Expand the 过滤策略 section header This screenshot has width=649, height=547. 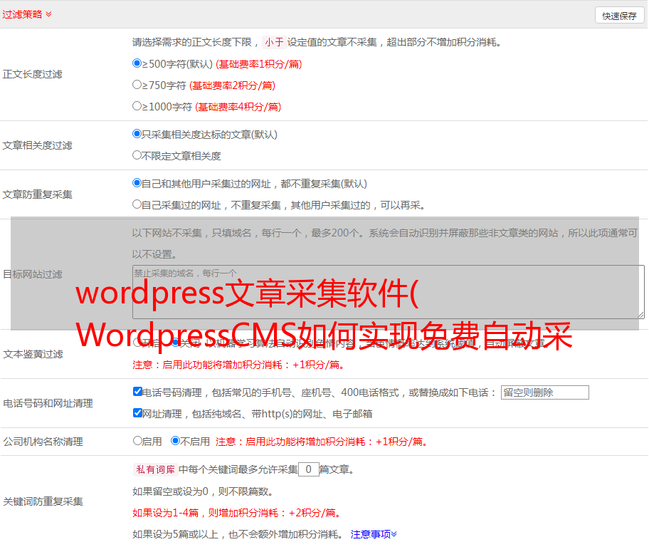[x=27, y=14]
